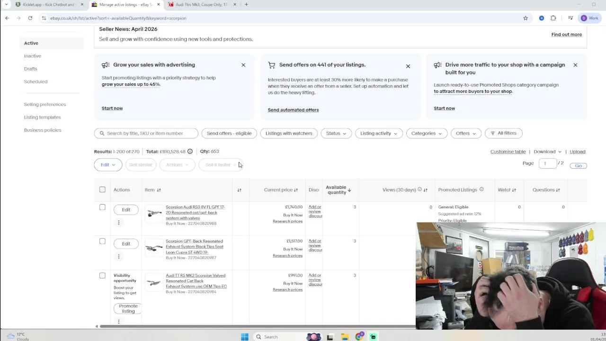This screenshot has height=341, width=606.
Task: Expand the Offers filter dropdown
Action: click(466, 133)
